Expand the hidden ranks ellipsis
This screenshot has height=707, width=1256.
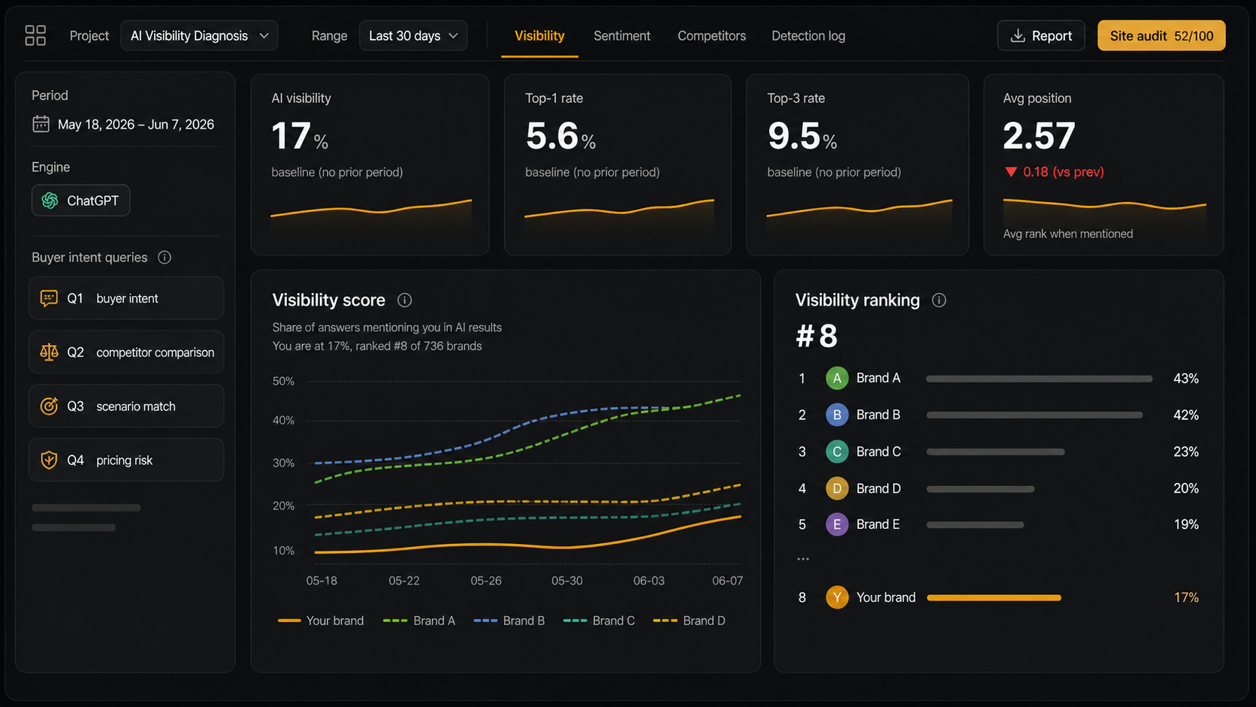(x=803, y=559)
